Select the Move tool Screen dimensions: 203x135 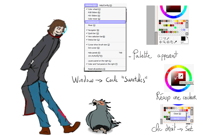pos(160,42)
